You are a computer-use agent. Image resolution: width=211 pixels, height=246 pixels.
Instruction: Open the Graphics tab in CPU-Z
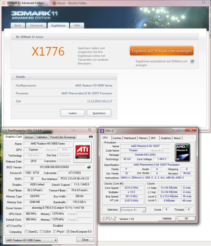tap(166, 138)
